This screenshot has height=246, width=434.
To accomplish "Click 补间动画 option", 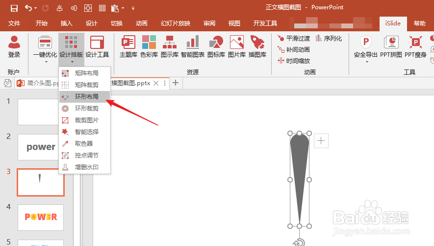I will coord(294,49).
